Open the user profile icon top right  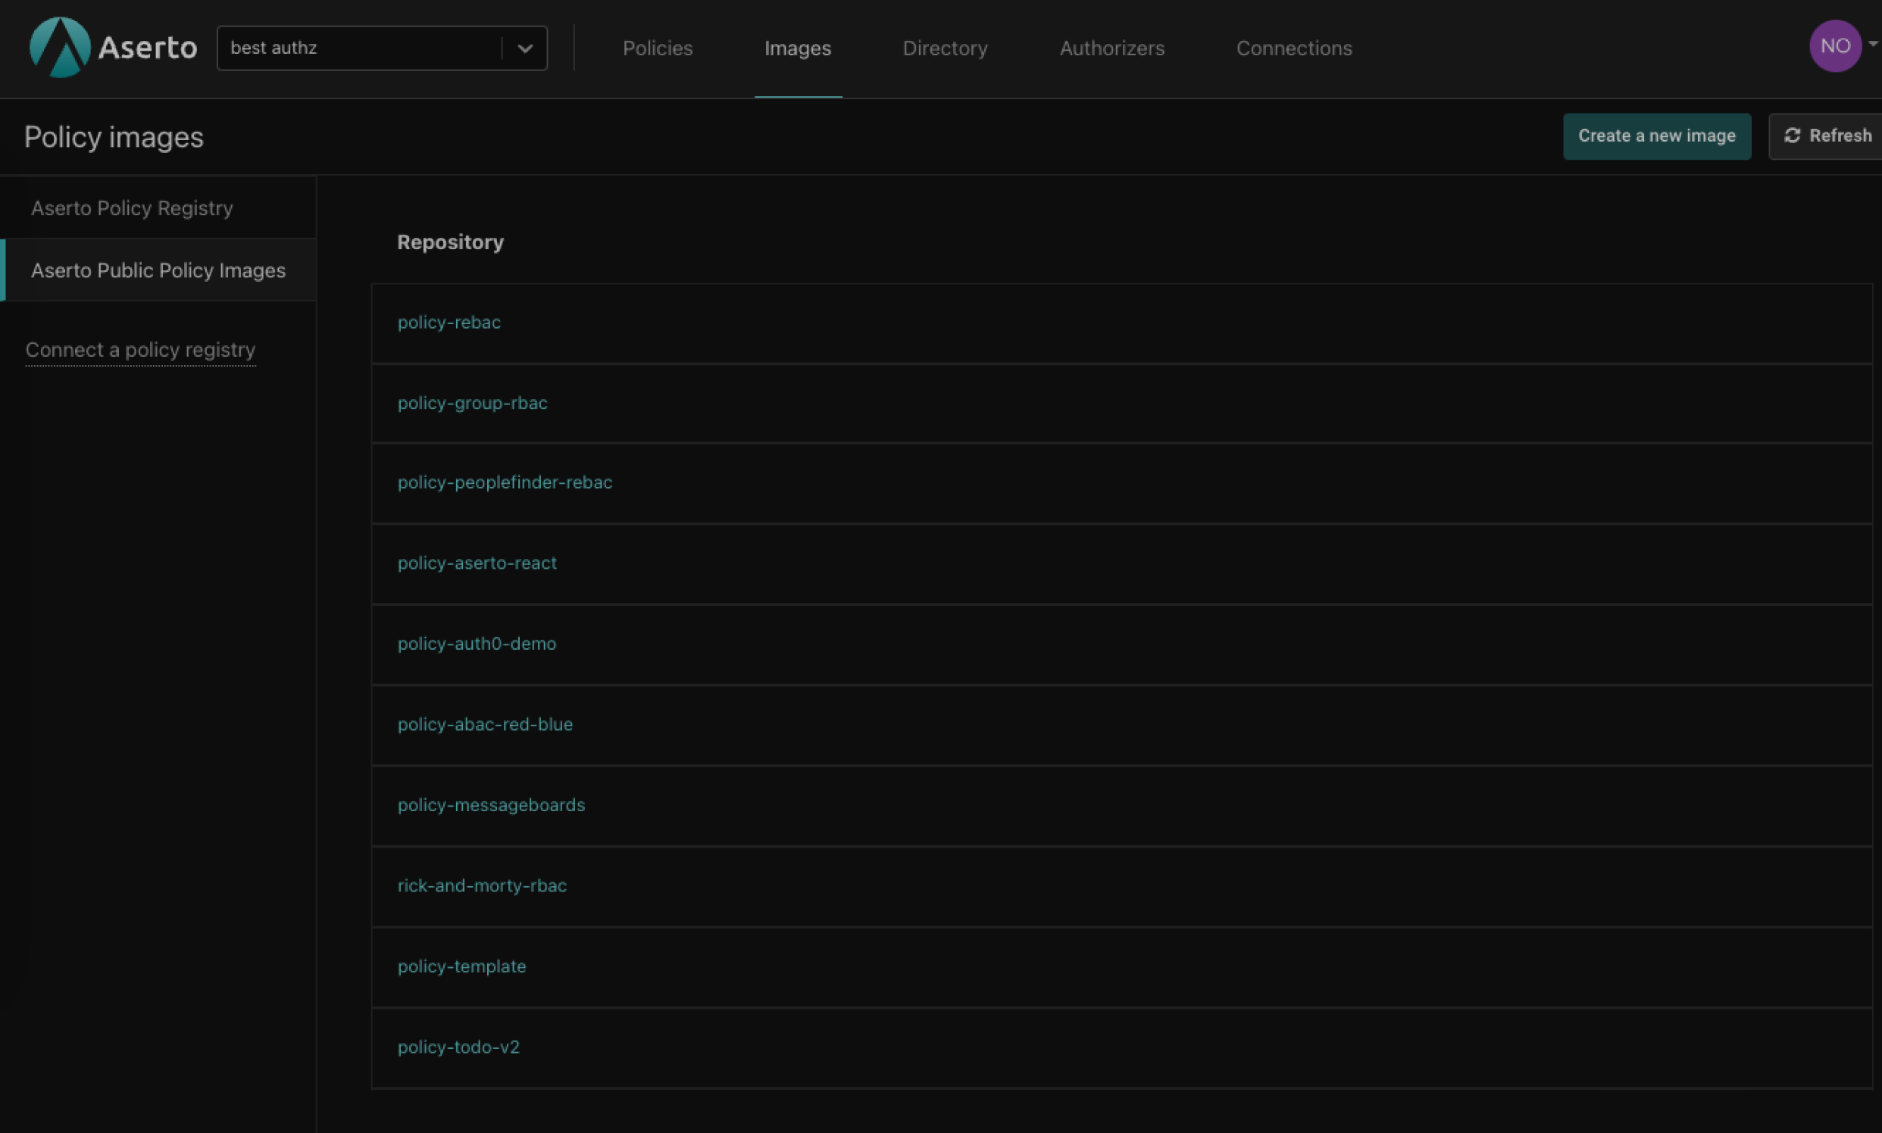click(x=1835, y=47)
